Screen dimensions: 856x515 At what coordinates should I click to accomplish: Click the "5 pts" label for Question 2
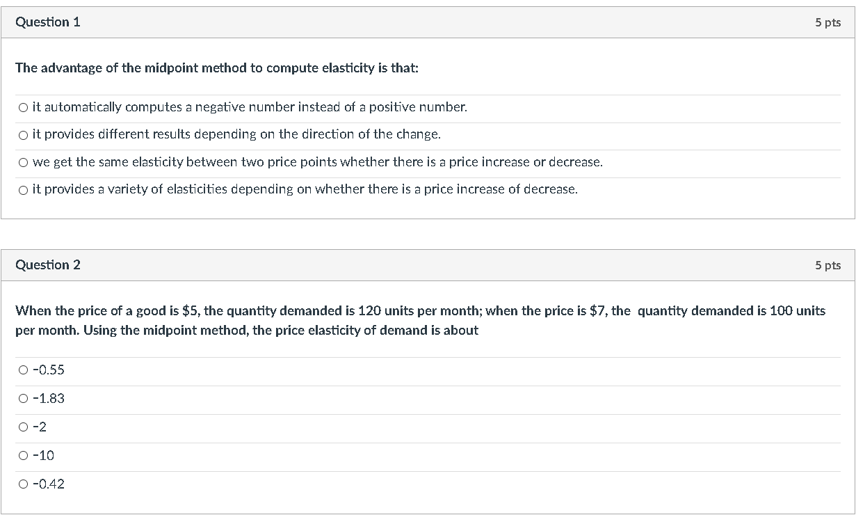(829, 264)
